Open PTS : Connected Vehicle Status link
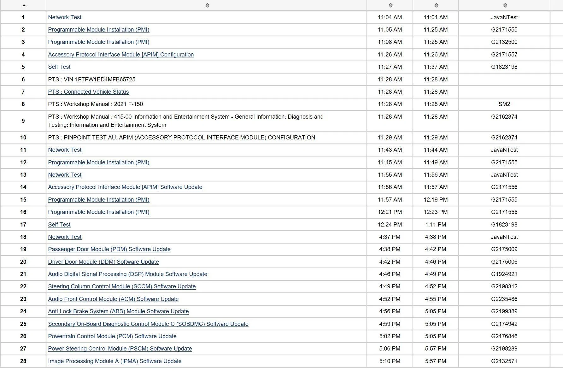Image resolution: width=563 pixels, height=371 pixels. click(x=88, y=92)
